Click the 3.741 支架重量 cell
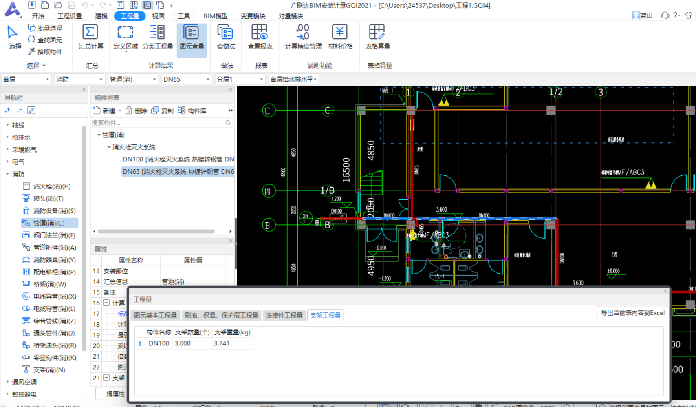The width and height of the screenshot is (696, 407). [x=232, y=343]
